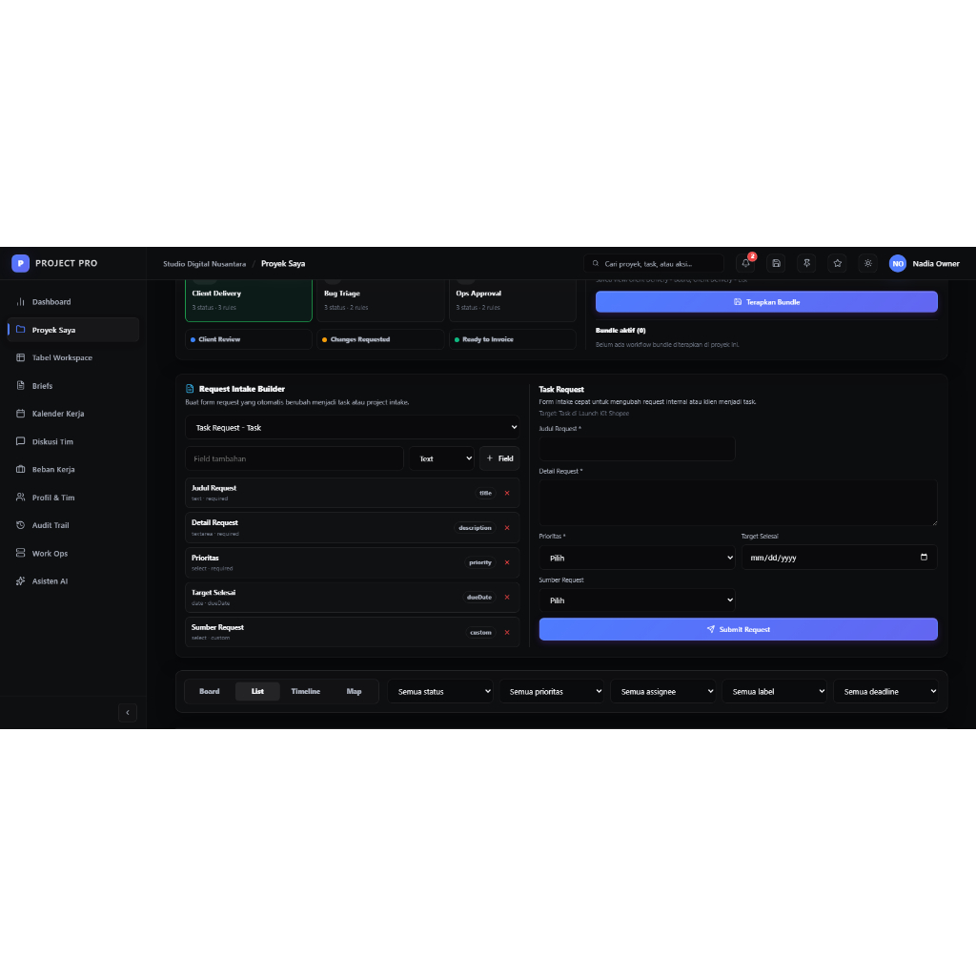Open Kalender Kerja in sidebar
The width and height of the screenshot is (976, 976).
tap(72, 414)
